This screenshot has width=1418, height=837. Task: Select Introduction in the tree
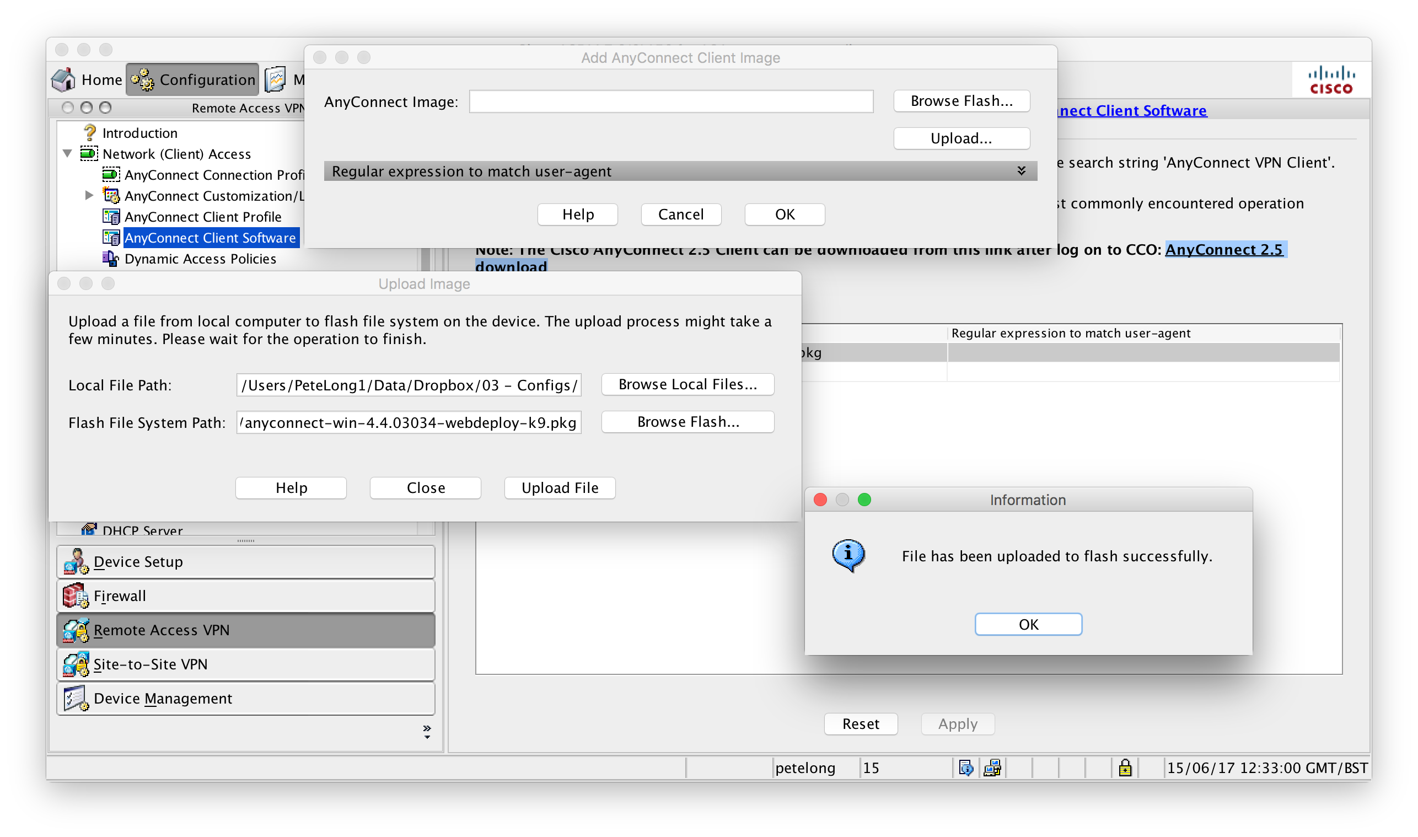140,132
